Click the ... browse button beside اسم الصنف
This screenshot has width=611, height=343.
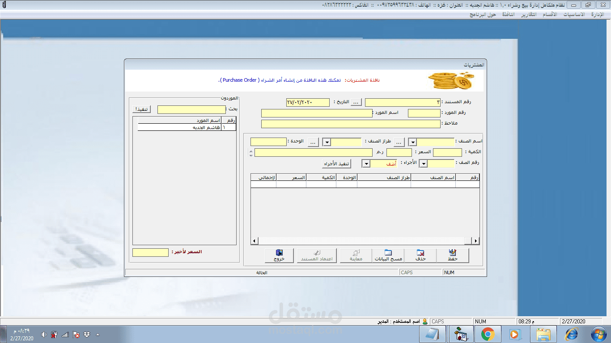click(x=399, y=142)
